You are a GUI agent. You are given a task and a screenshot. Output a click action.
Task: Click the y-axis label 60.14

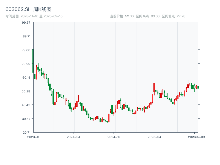coord(26,78)
